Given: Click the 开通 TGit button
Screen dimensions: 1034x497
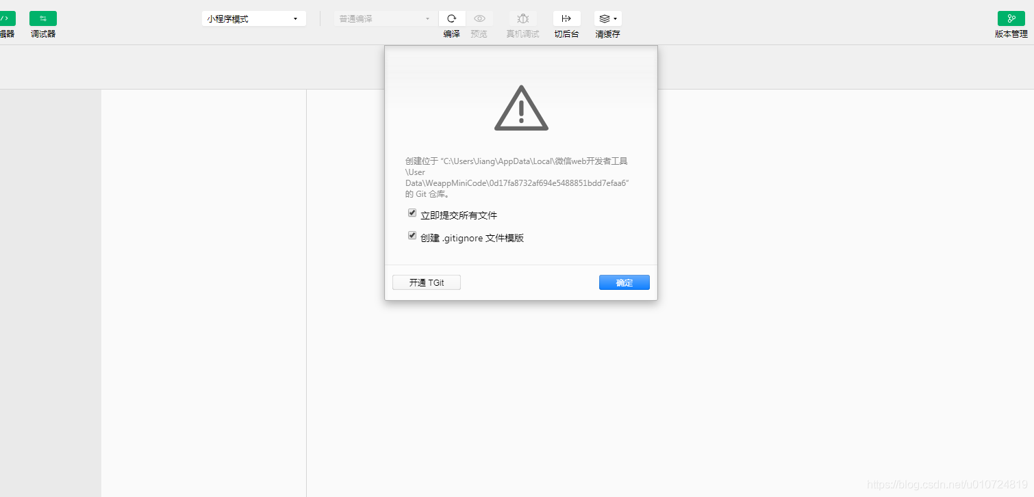Looking at the screenshot, I should pyautogui.click(x=427, y=282).
